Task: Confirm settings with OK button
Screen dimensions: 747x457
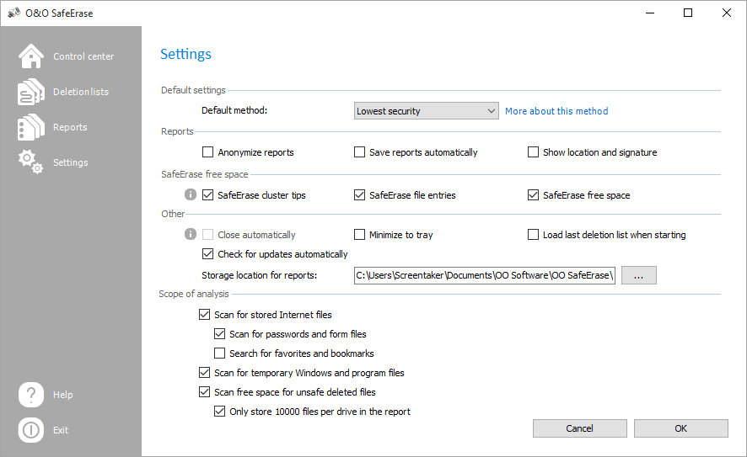Action: (680, 428)
